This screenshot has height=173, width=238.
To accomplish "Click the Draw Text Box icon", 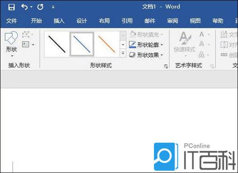I will pyautogui.click(x=26, y=45).
